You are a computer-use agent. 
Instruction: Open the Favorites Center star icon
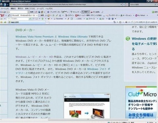(1, 22)
